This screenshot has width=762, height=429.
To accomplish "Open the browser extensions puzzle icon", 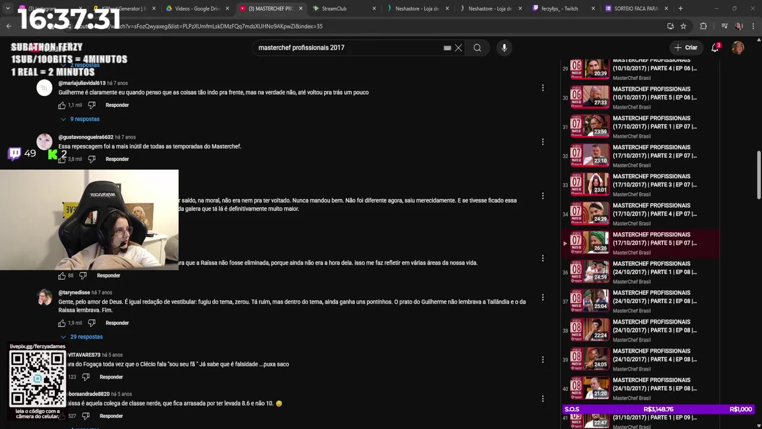I will [x=704, y=26].
